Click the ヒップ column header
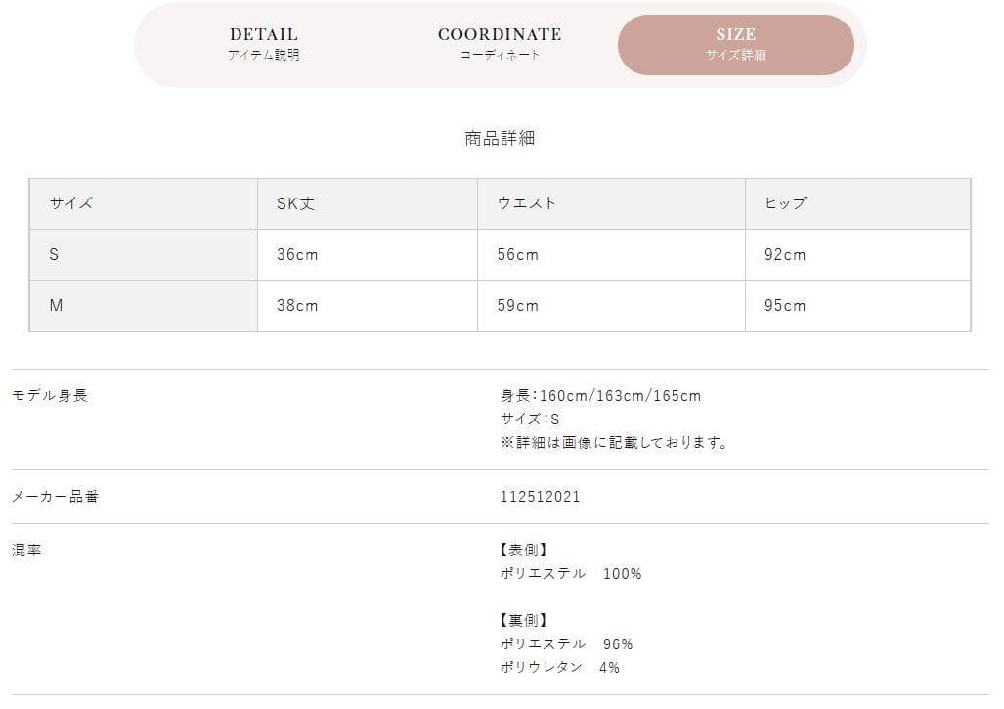Image resolution: width=1004 pixels, height=709 pixels. [x=785, y=203]
